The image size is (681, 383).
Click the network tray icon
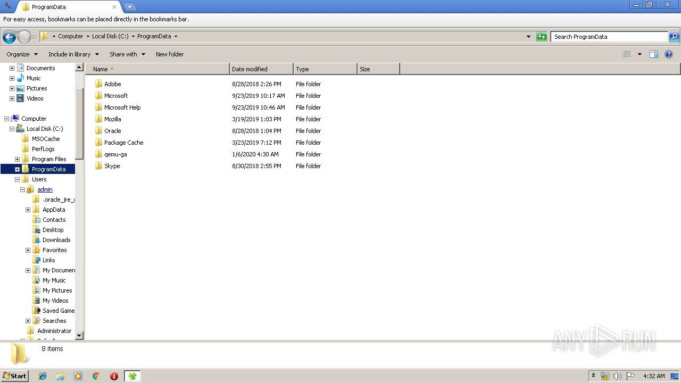[605, 376]
